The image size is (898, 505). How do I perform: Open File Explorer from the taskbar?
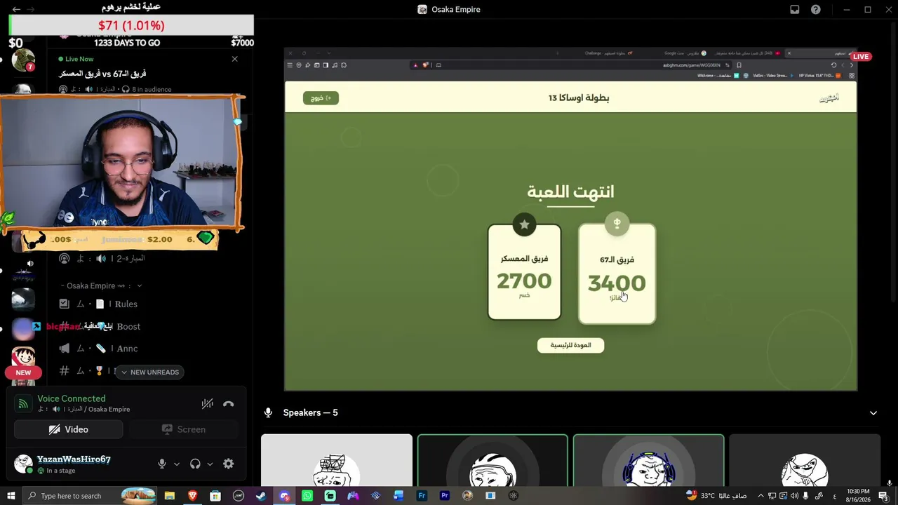[x=169, y=496]
